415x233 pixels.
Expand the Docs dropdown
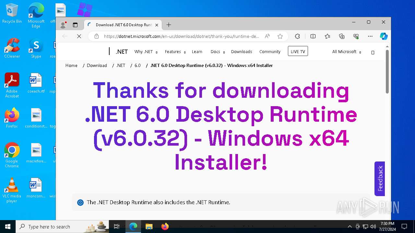pos(218,52)
